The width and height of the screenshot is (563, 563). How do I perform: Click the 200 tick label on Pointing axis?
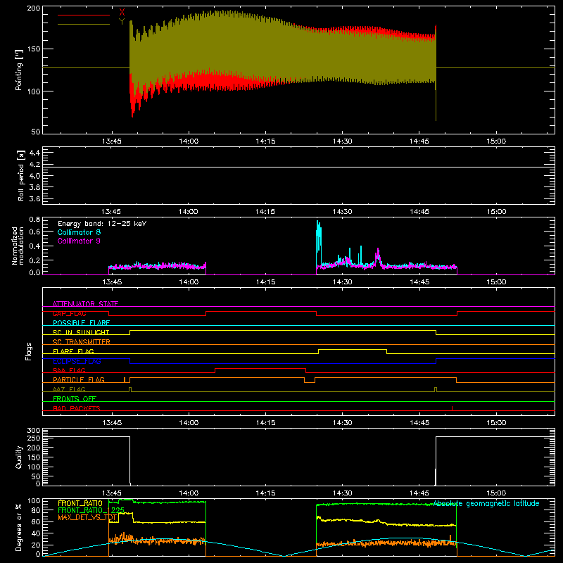point(34,8)
